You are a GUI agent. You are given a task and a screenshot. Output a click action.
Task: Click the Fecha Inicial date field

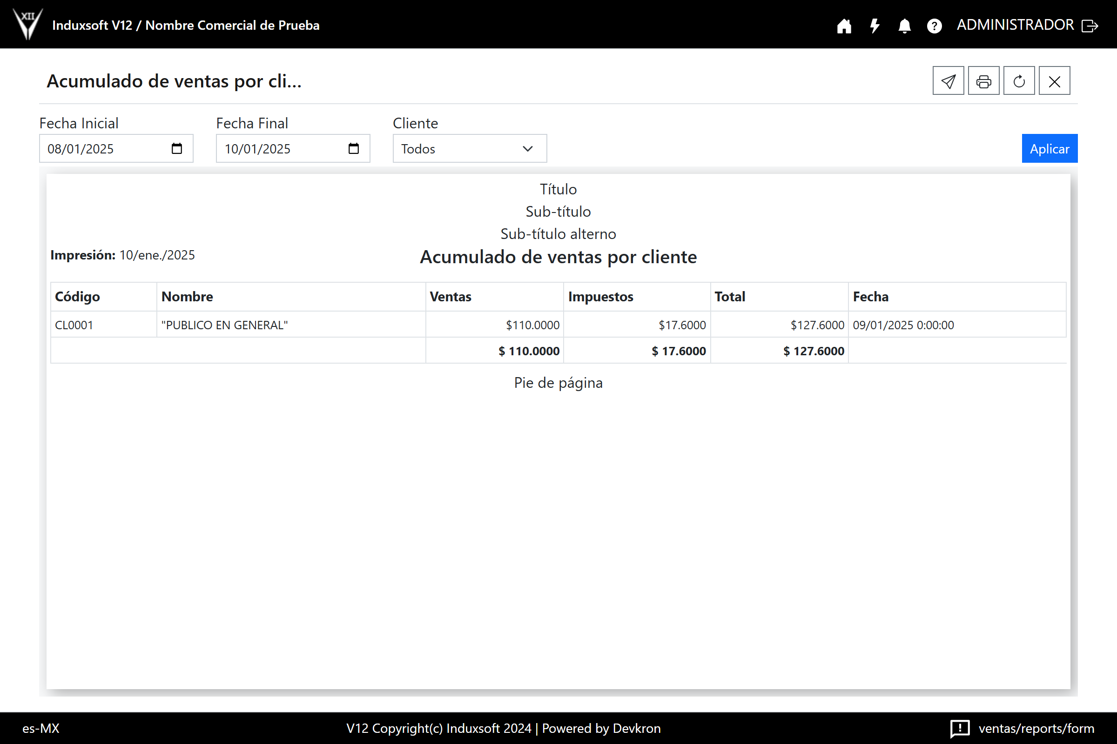[x=104, y=148]
